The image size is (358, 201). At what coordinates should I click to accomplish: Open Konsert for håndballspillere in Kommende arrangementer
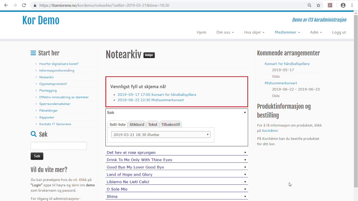click(287, 64)
